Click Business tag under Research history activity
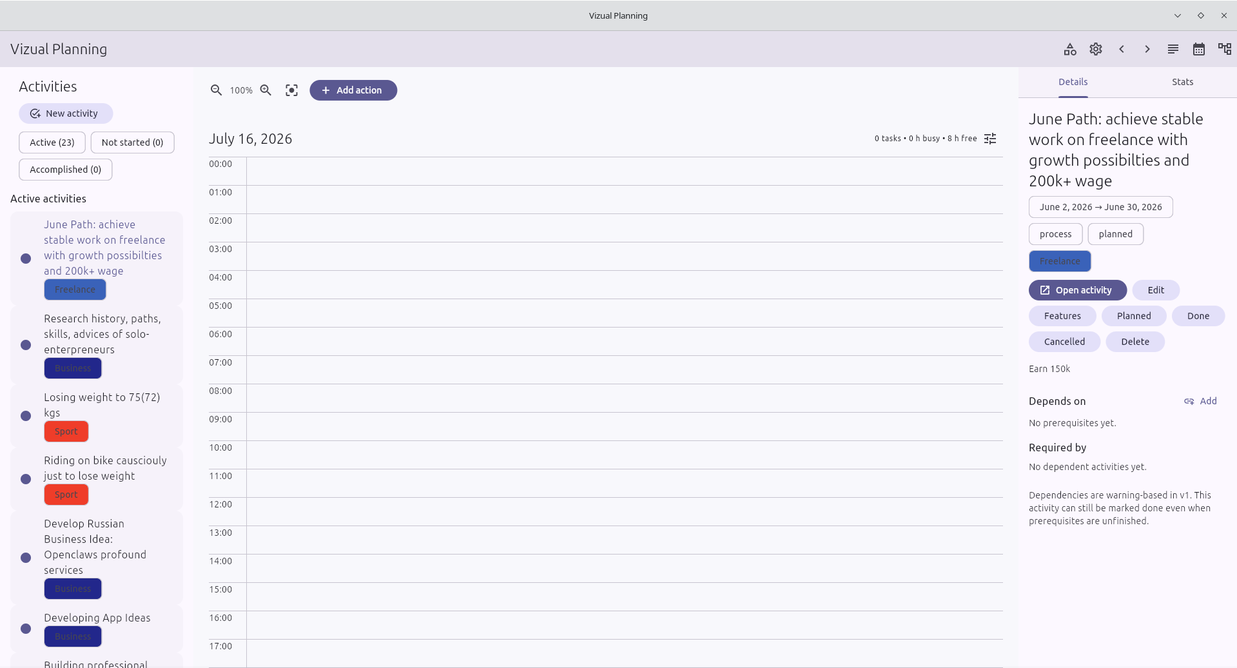The width and height of the screenshot is (1237, 668). (73, 368)
